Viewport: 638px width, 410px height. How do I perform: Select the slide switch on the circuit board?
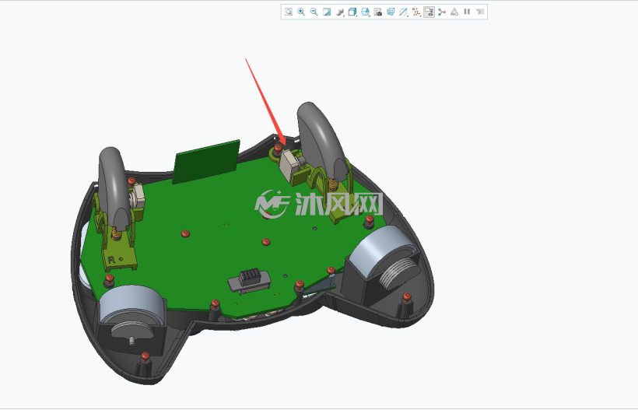click(x=250, y=280)
